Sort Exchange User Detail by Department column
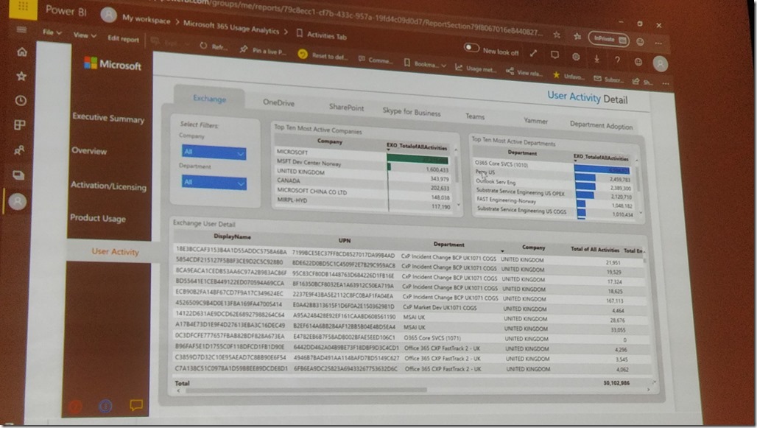Screen dimensions: 757x428 pos(449,245)
